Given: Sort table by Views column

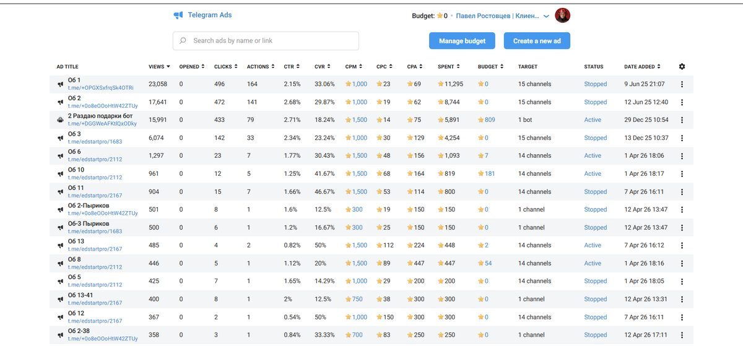Looking at the screenshot, I should point(159,67).
